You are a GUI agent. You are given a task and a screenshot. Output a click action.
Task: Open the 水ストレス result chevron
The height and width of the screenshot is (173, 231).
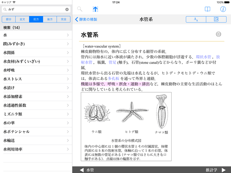[68, 79]
